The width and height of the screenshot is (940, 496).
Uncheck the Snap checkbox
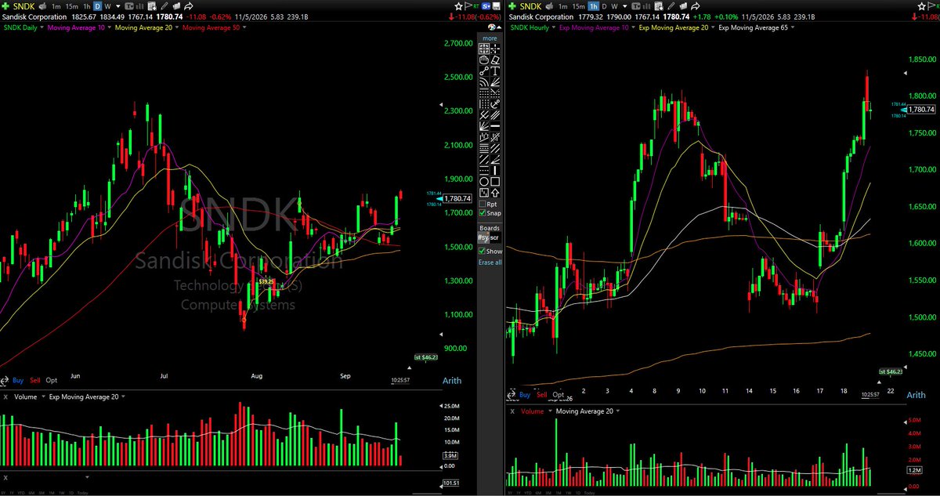coord(483,213)
